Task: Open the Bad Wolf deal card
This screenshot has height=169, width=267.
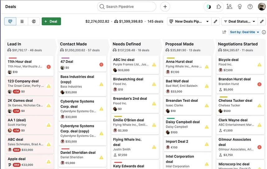Action: pyautogui.click(x=188, y=86)
